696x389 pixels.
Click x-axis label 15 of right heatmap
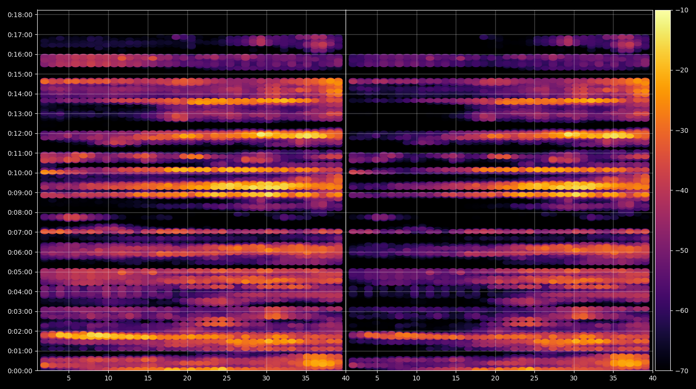456,379
